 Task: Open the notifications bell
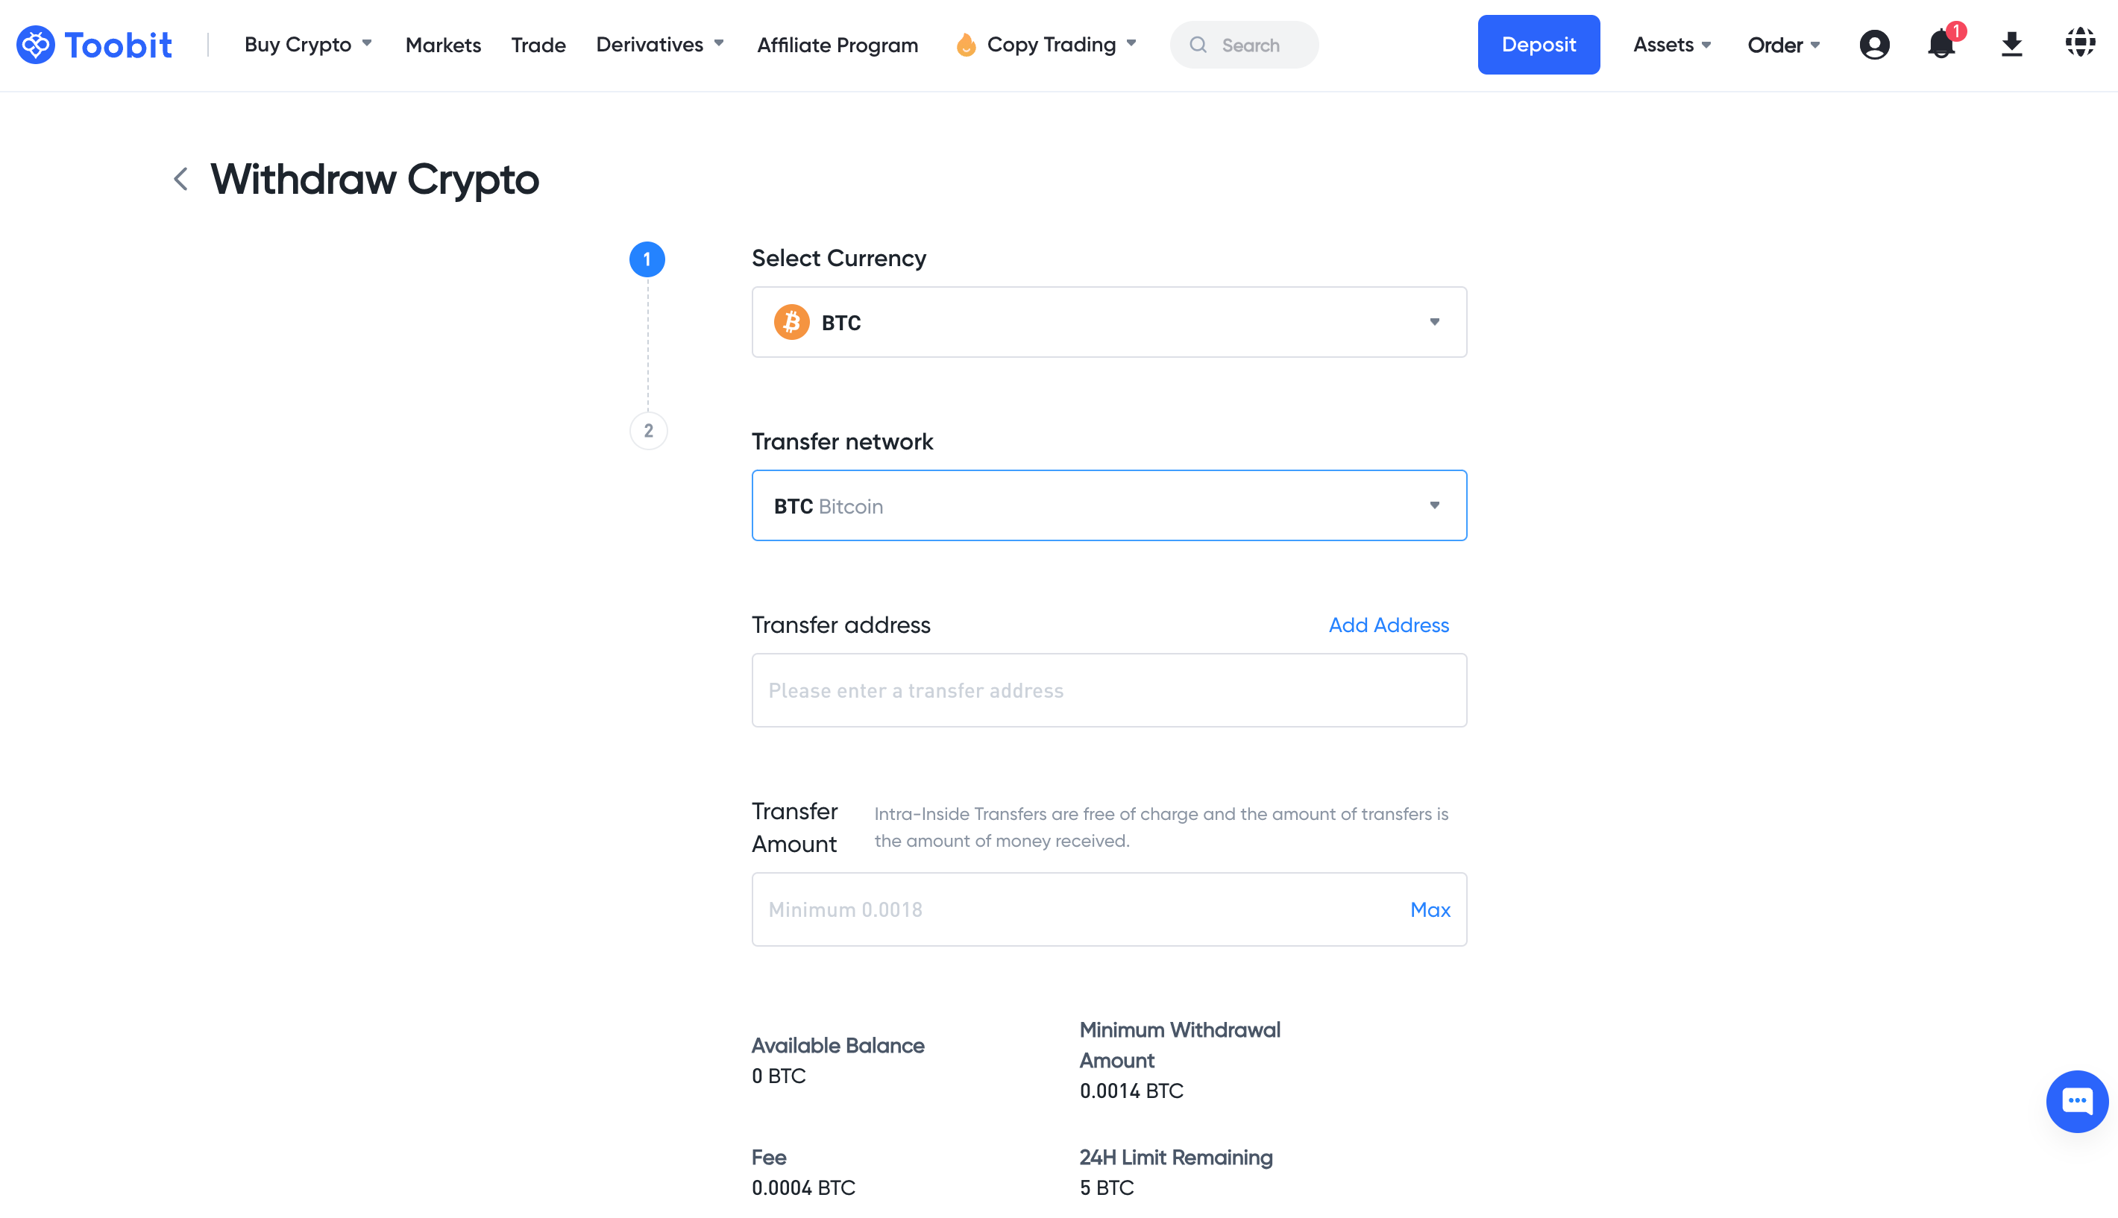click(1940, 45)
